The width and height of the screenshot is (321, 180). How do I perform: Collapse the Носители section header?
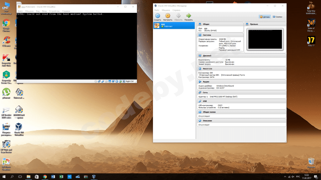(x=207, y=68)
